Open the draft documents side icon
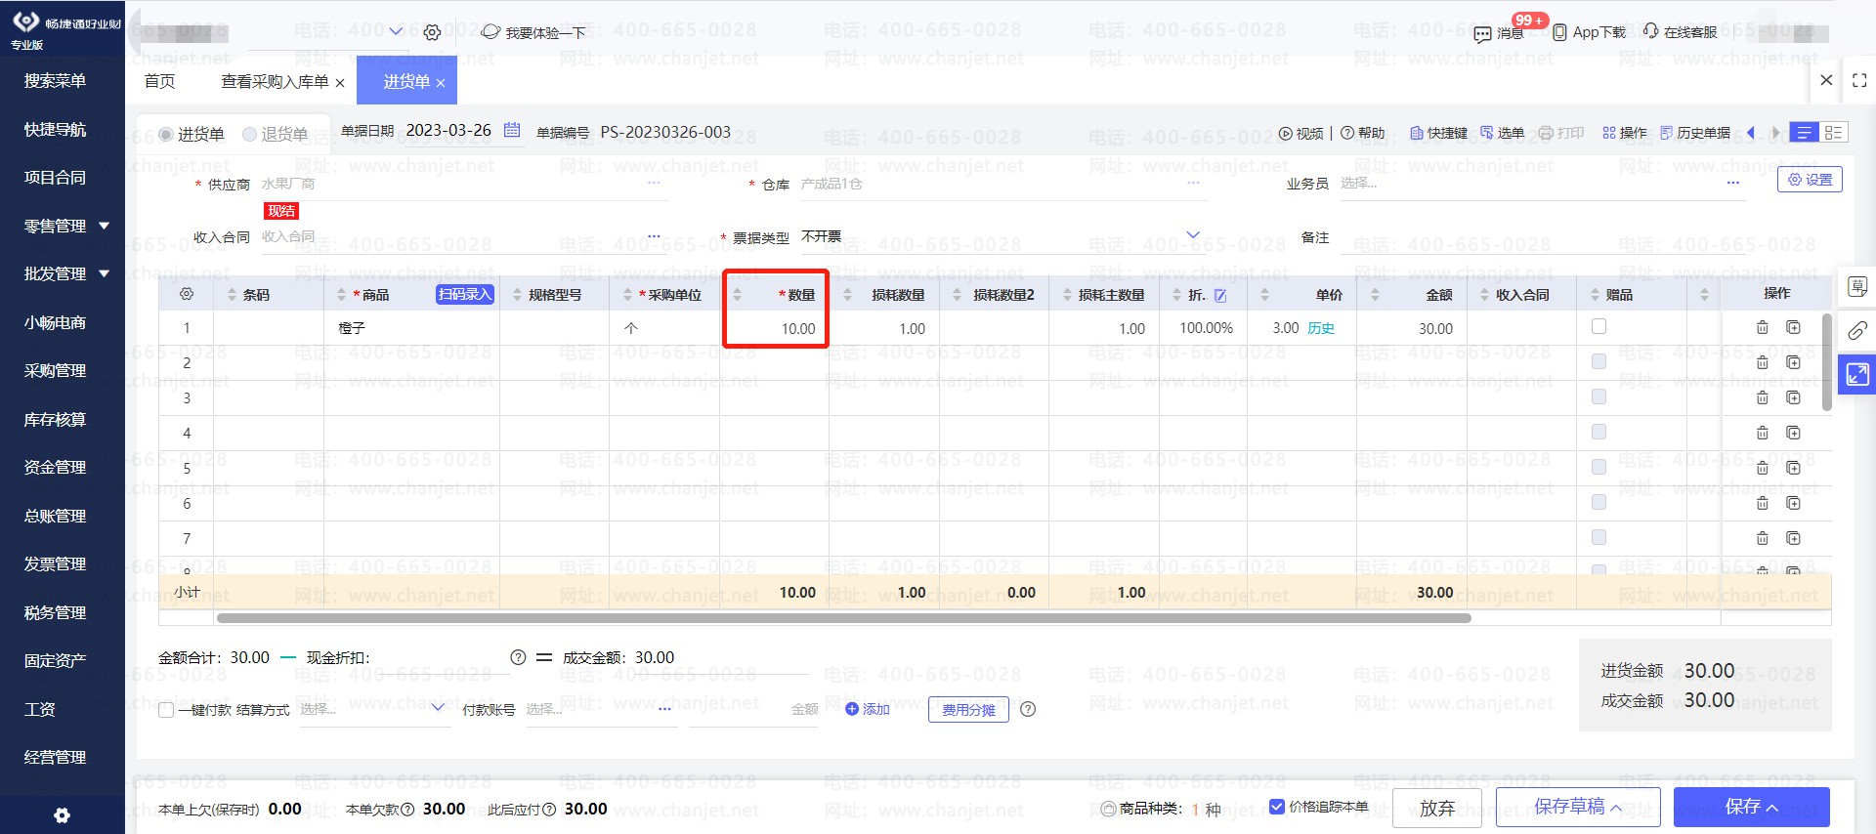 point(1857,286)
